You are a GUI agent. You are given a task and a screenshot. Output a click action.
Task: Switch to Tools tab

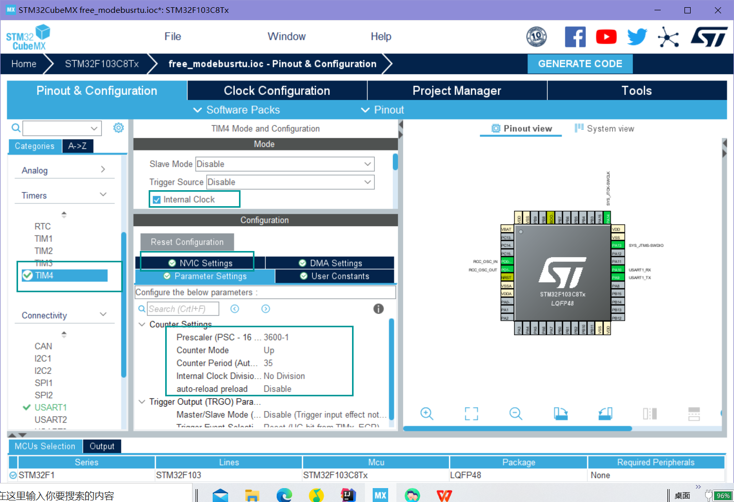click(x=637, y=91)
